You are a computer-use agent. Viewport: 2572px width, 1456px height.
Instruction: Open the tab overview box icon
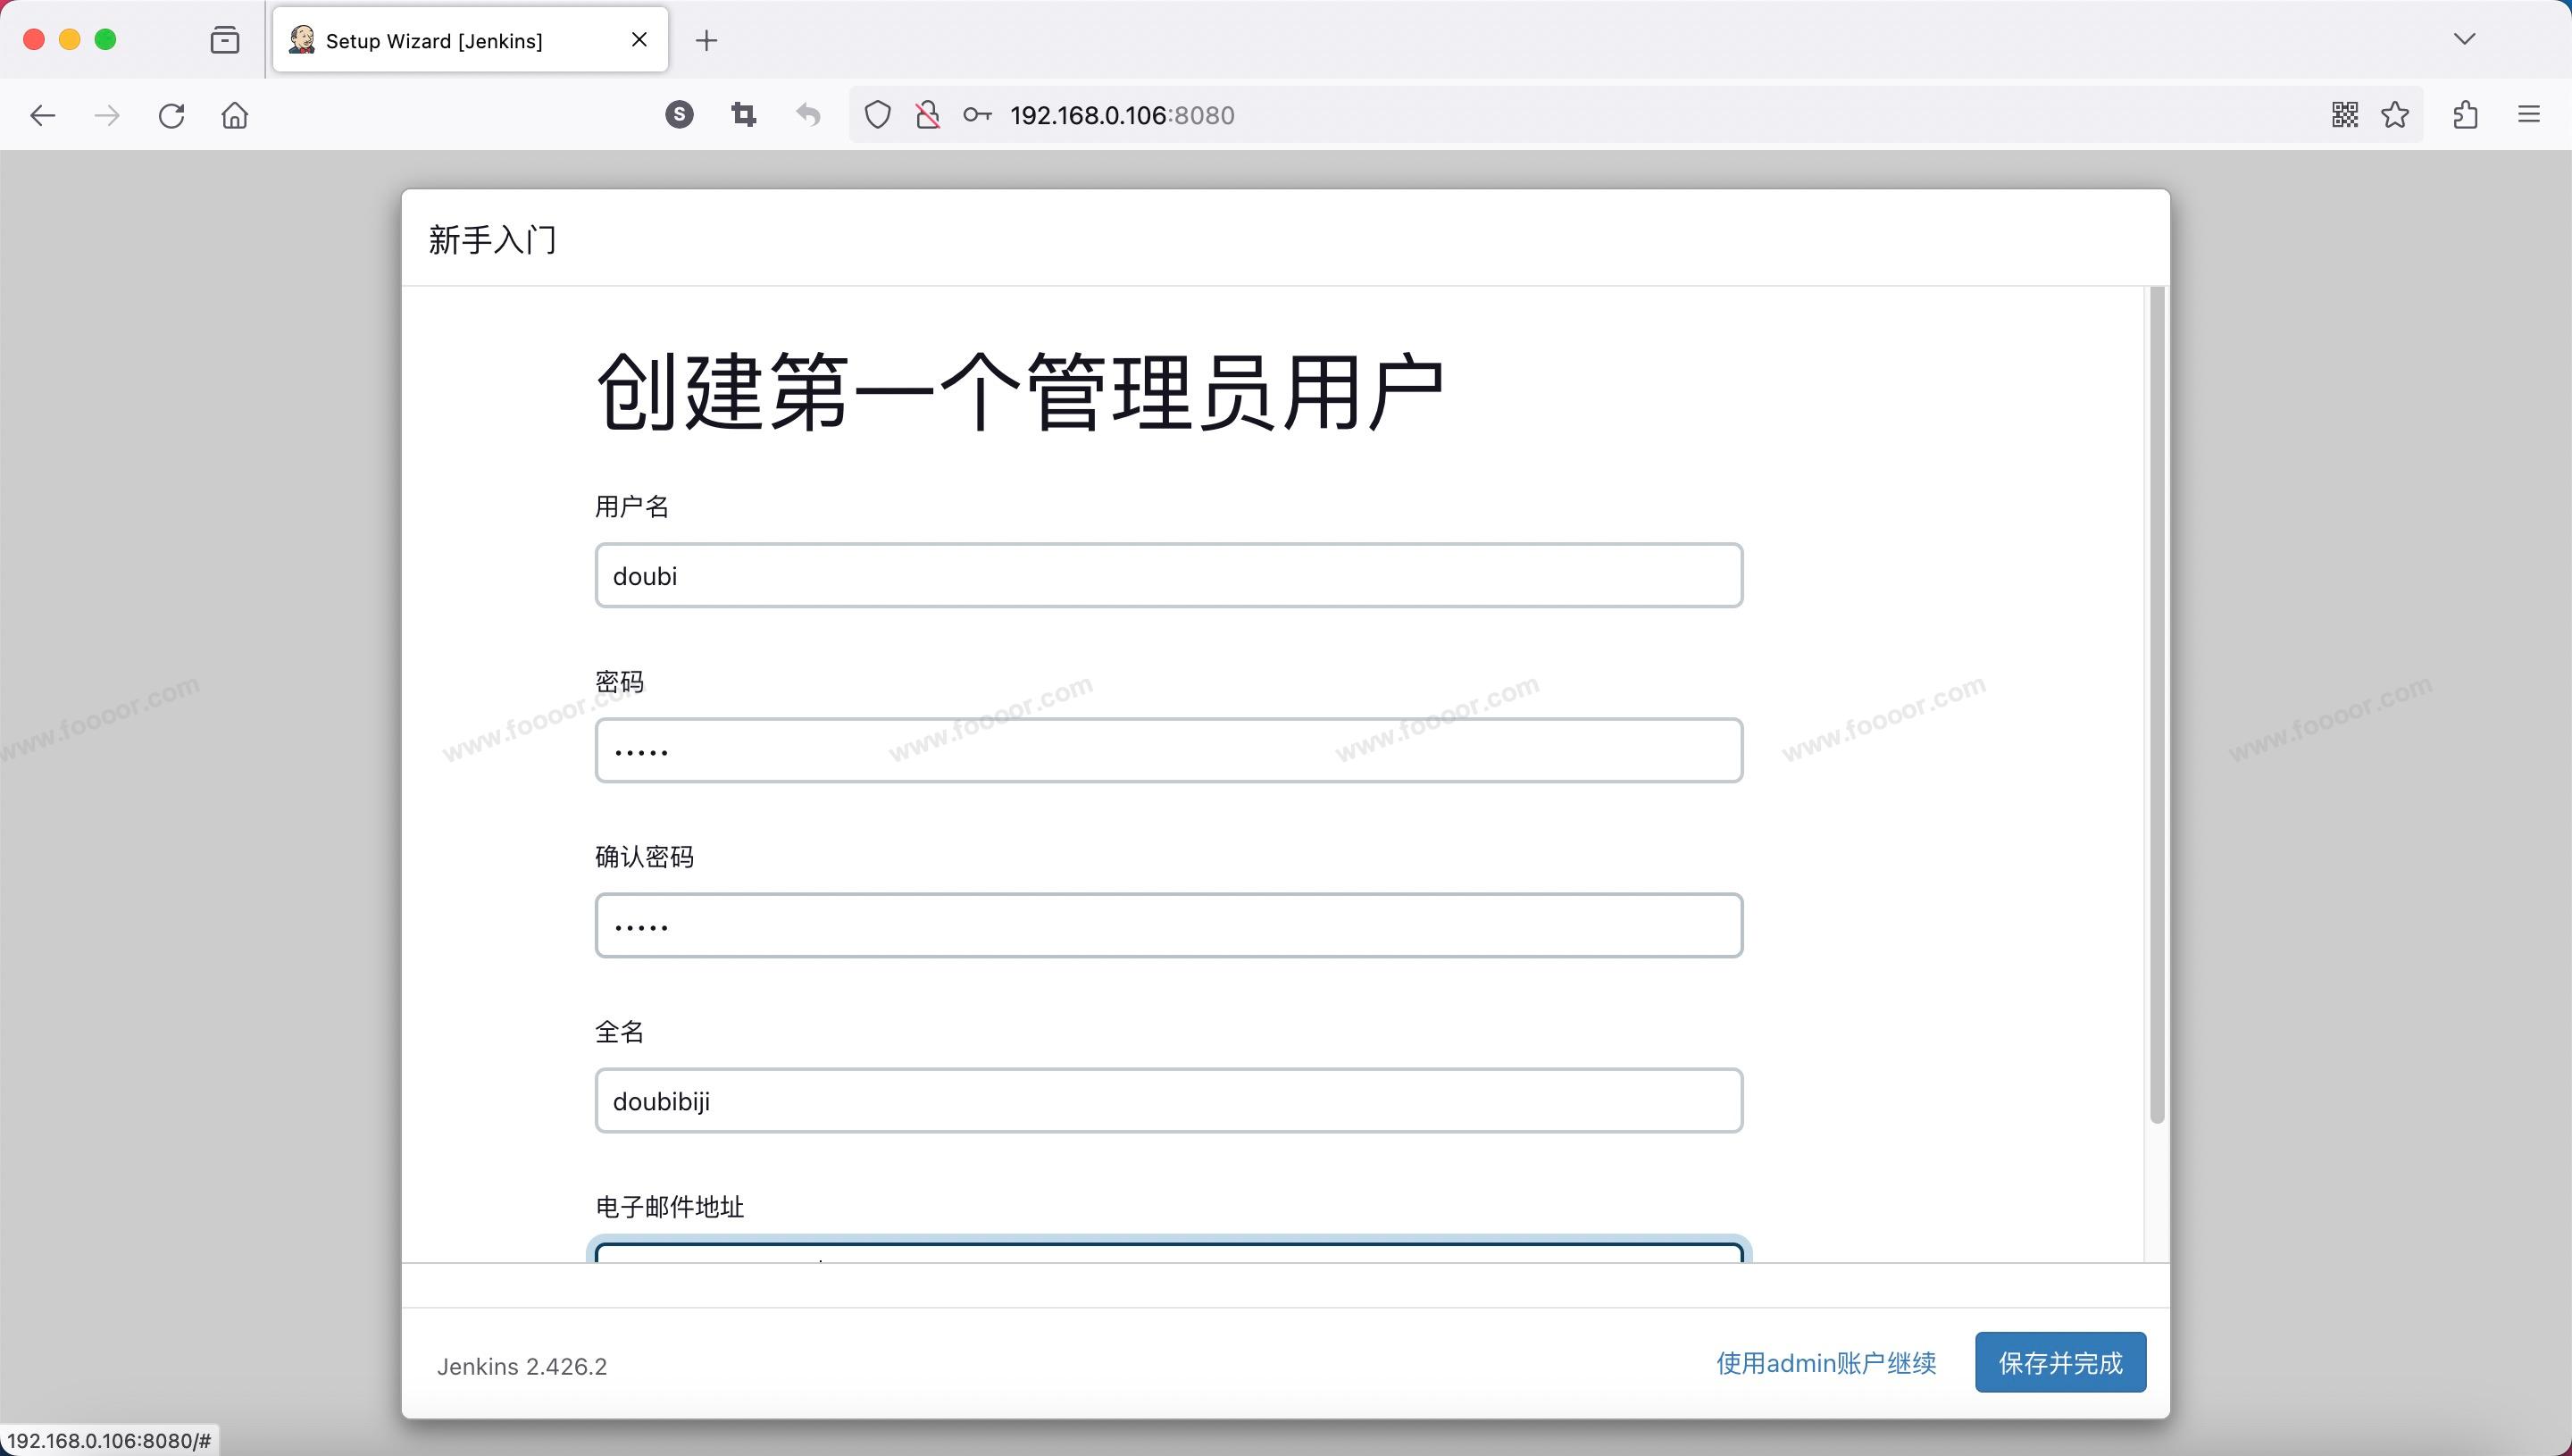[225, 40]
